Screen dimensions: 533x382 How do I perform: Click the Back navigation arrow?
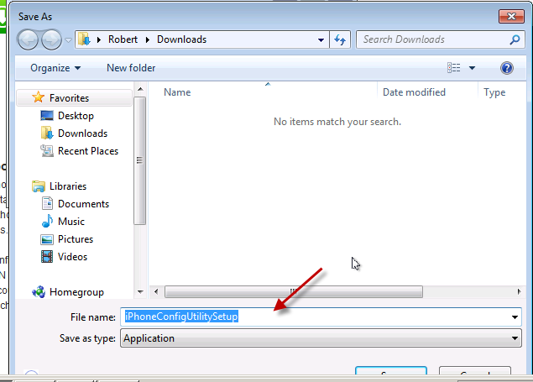point(28,39)
